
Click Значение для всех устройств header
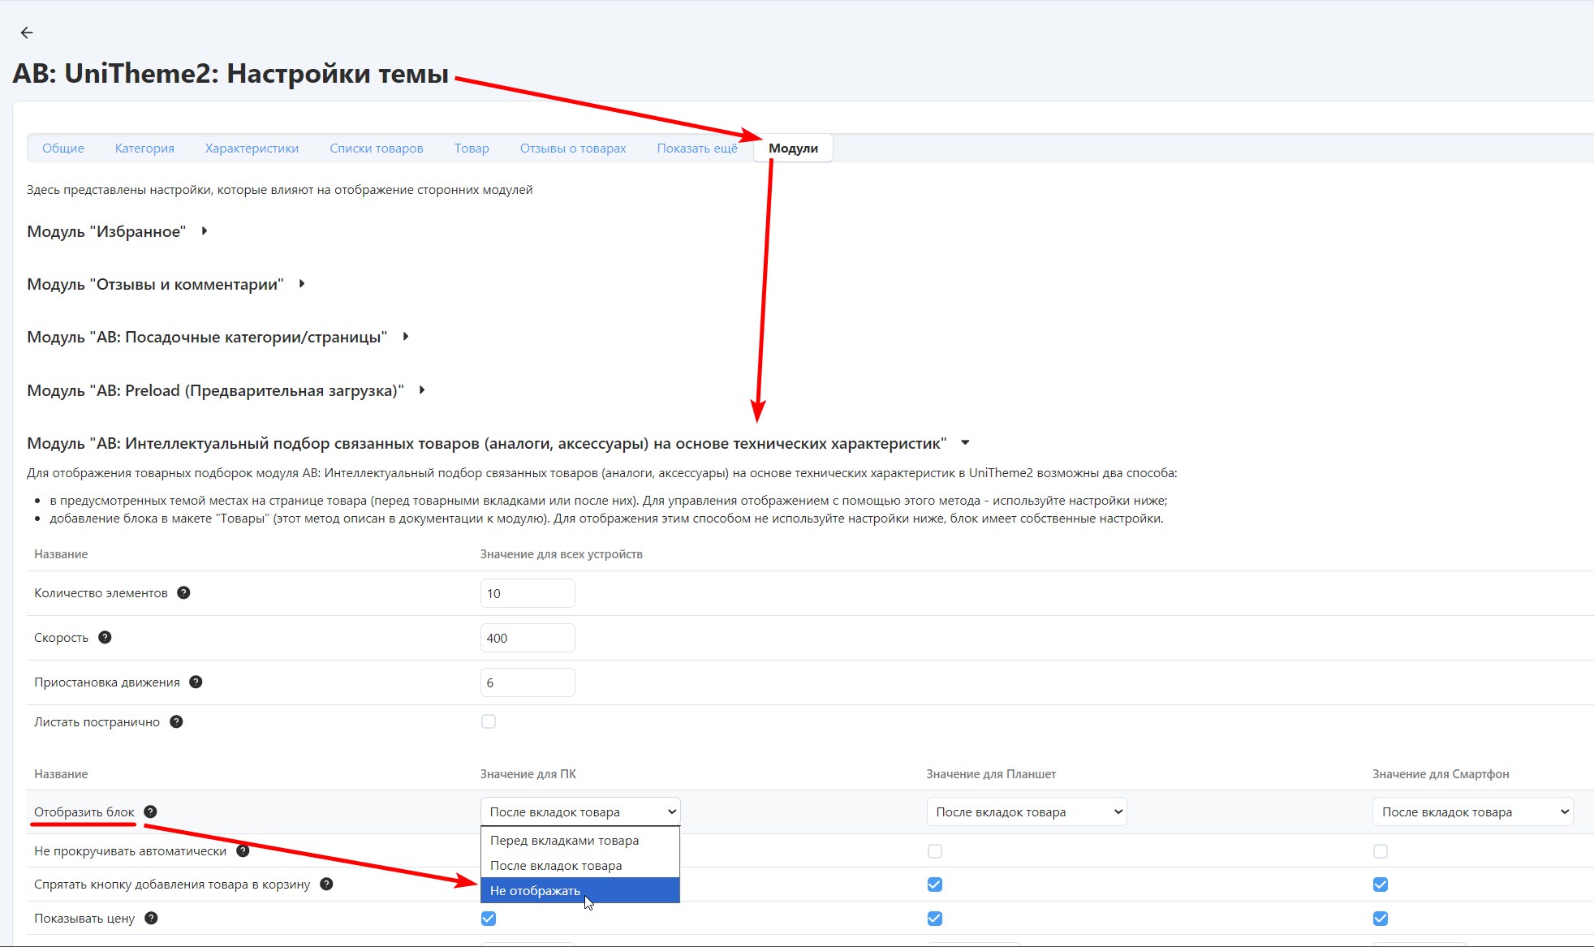tap(562, 553)
